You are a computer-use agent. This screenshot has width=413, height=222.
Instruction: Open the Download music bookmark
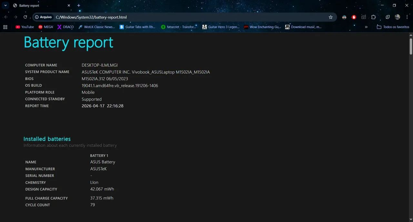click(x=304, y=27)
